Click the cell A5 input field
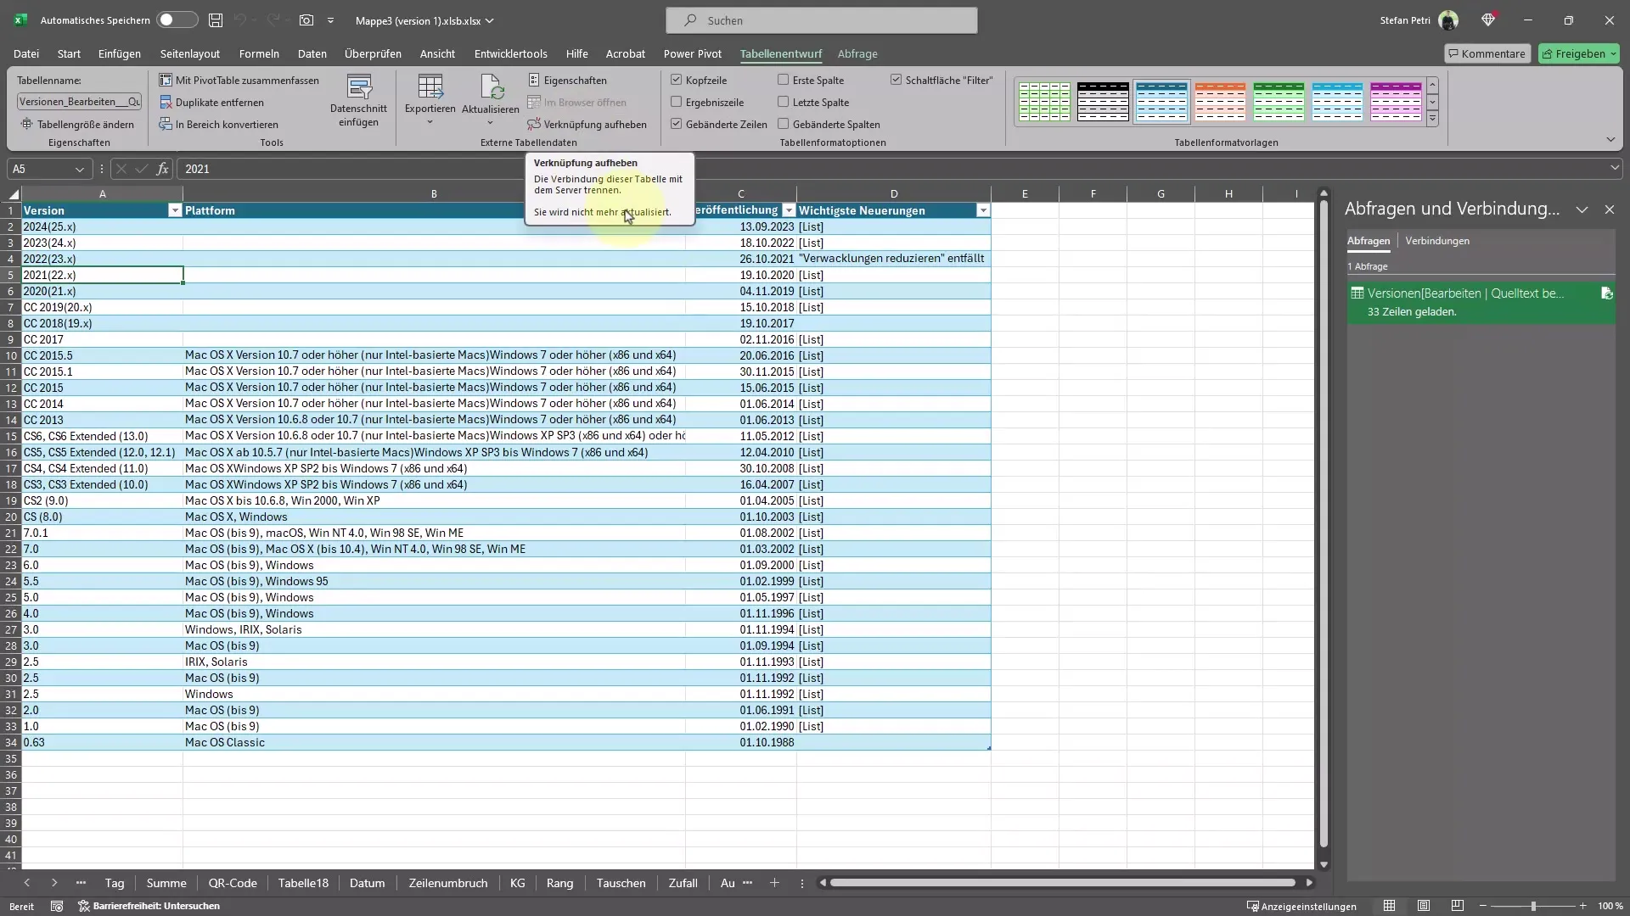Screen dimensions: 1630x916 click(x=102, y=275)
